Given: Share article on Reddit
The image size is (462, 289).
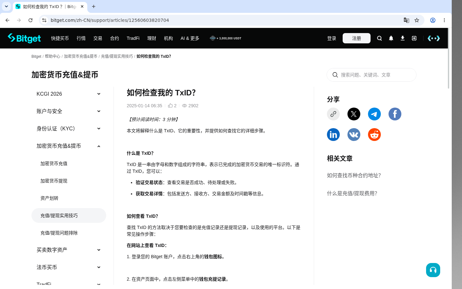Looking at the screenshot, I should point(374,135).
